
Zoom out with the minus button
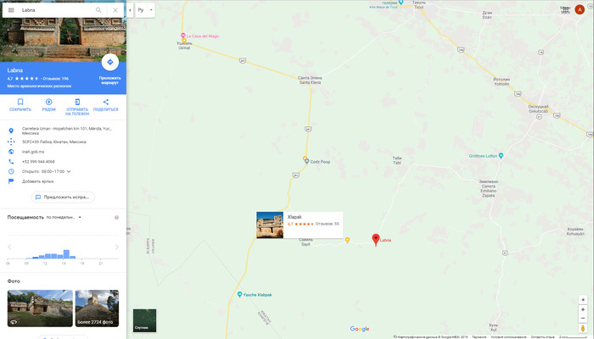(x=583, y=318)
